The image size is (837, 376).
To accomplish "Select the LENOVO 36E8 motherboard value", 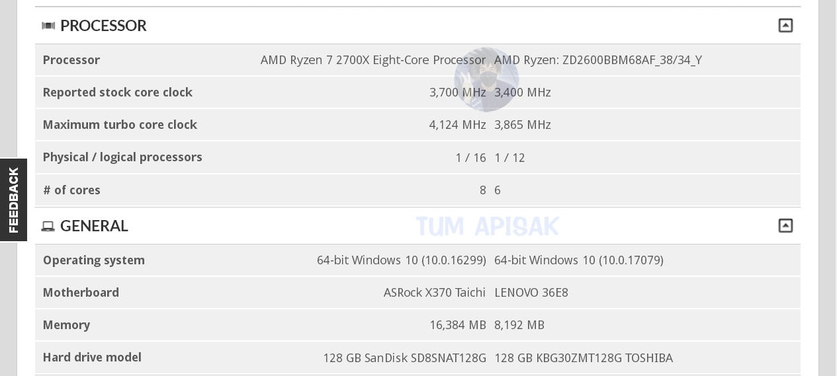I will pos(531,293).
